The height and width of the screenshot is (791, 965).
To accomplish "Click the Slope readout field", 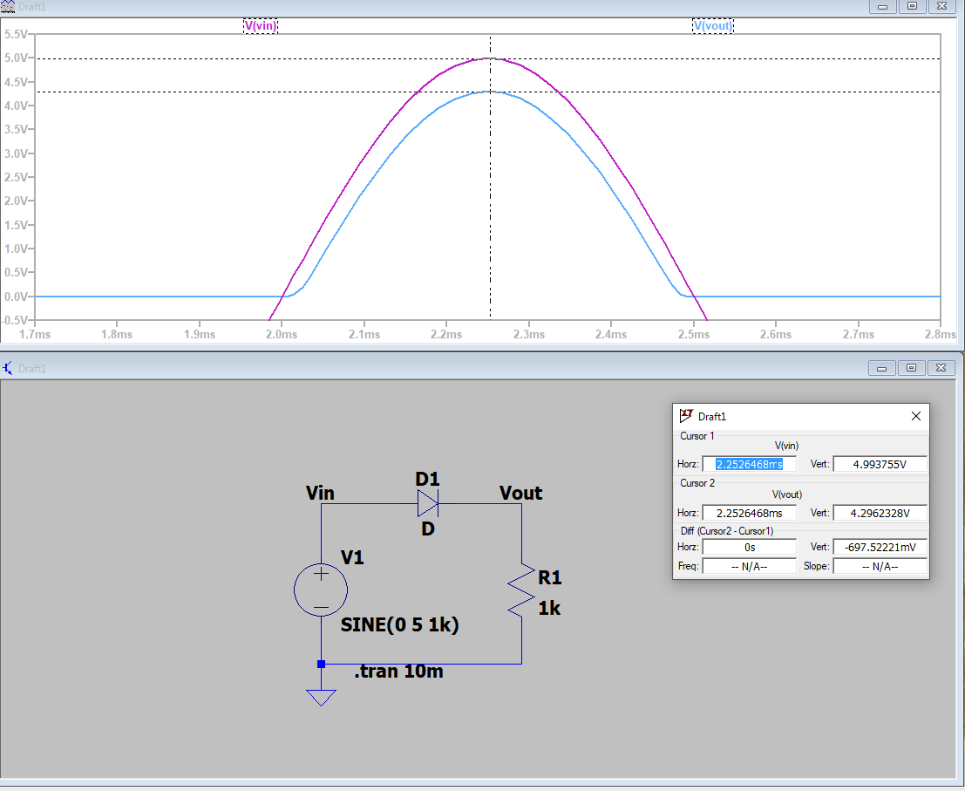I will coord(880,566).
